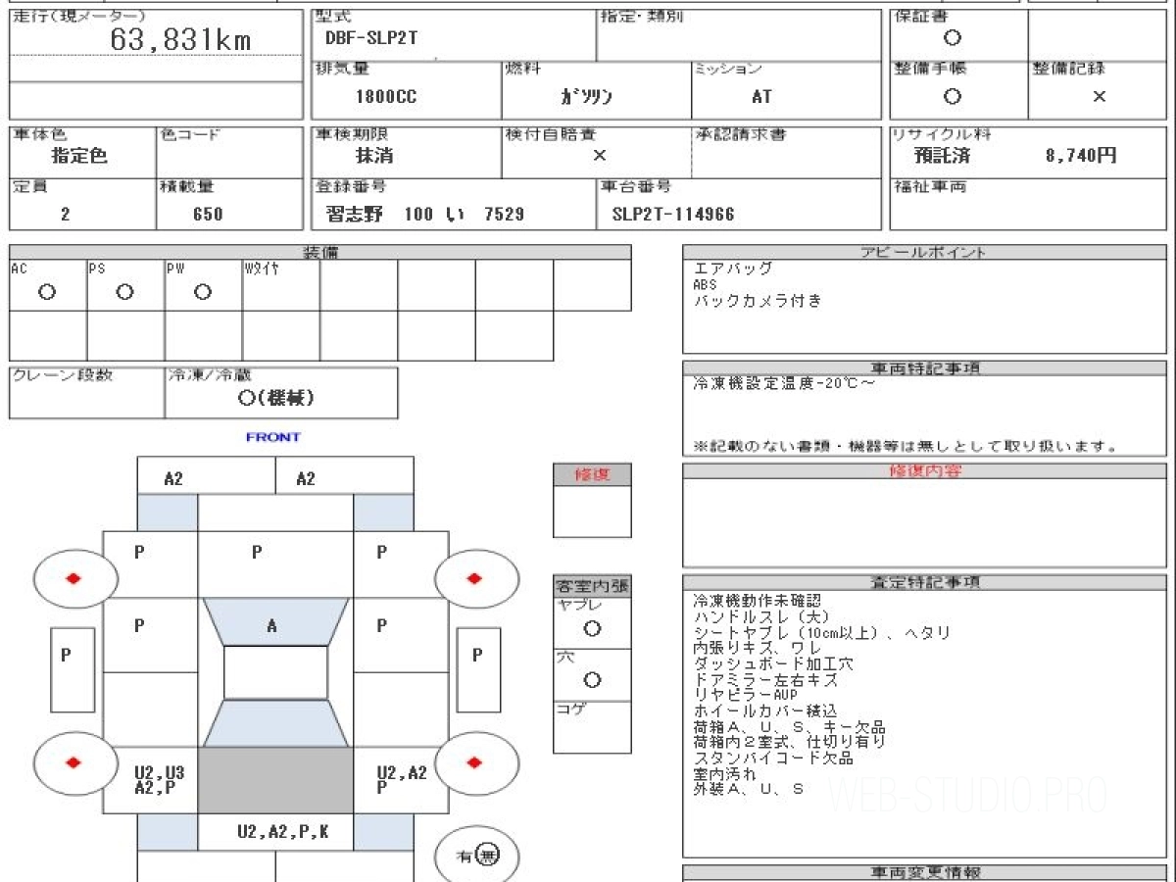Click the circled 無 spare tire indicator

tap(487, 856)
